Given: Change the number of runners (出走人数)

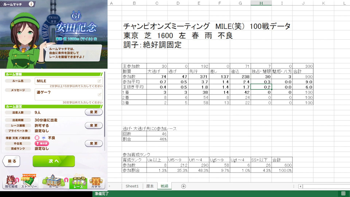Looking at the screenshot, I should (x=94, y=112).
